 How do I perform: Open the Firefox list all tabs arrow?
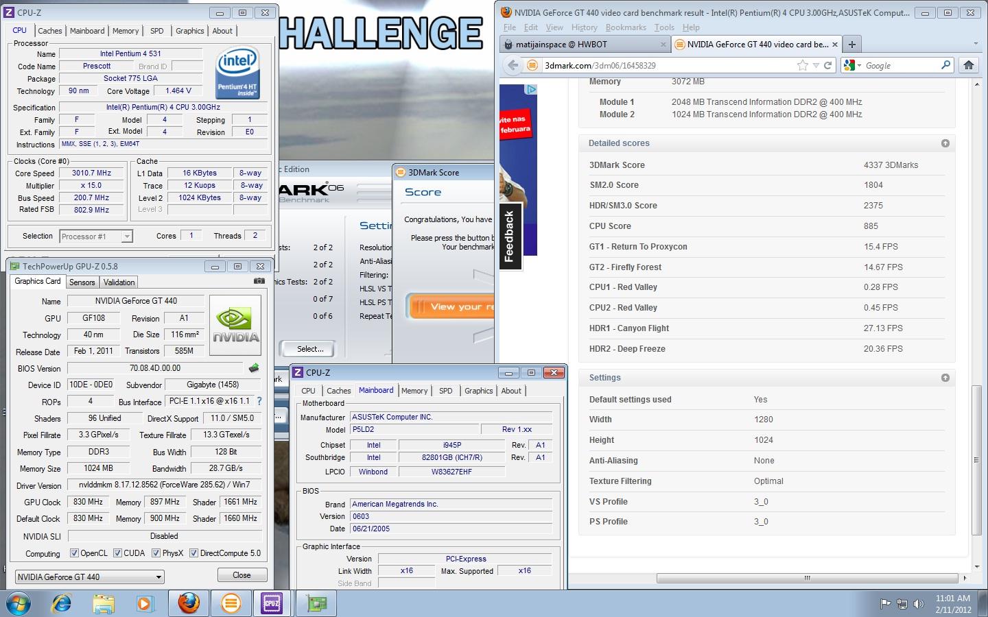point(976,44)
